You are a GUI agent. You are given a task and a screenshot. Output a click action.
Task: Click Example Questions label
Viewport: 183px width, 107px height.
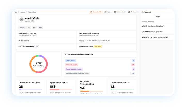coord(148,21)
